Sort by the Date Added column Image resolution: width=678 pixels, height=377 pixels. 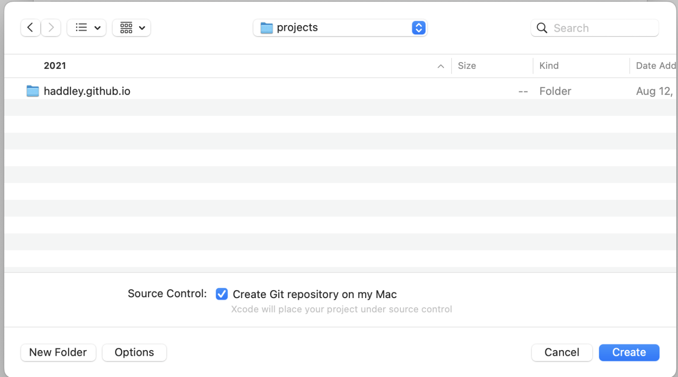[655, 66]
